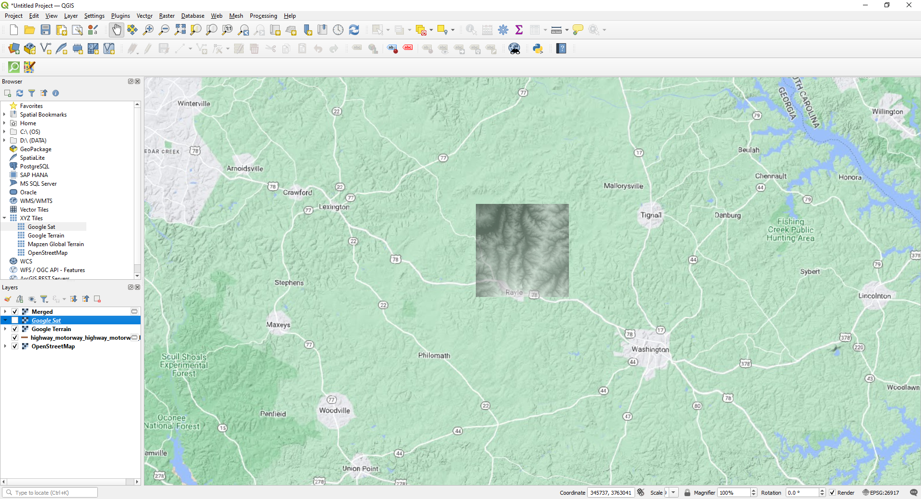Open the New Print Layout tool

(61, 30)
